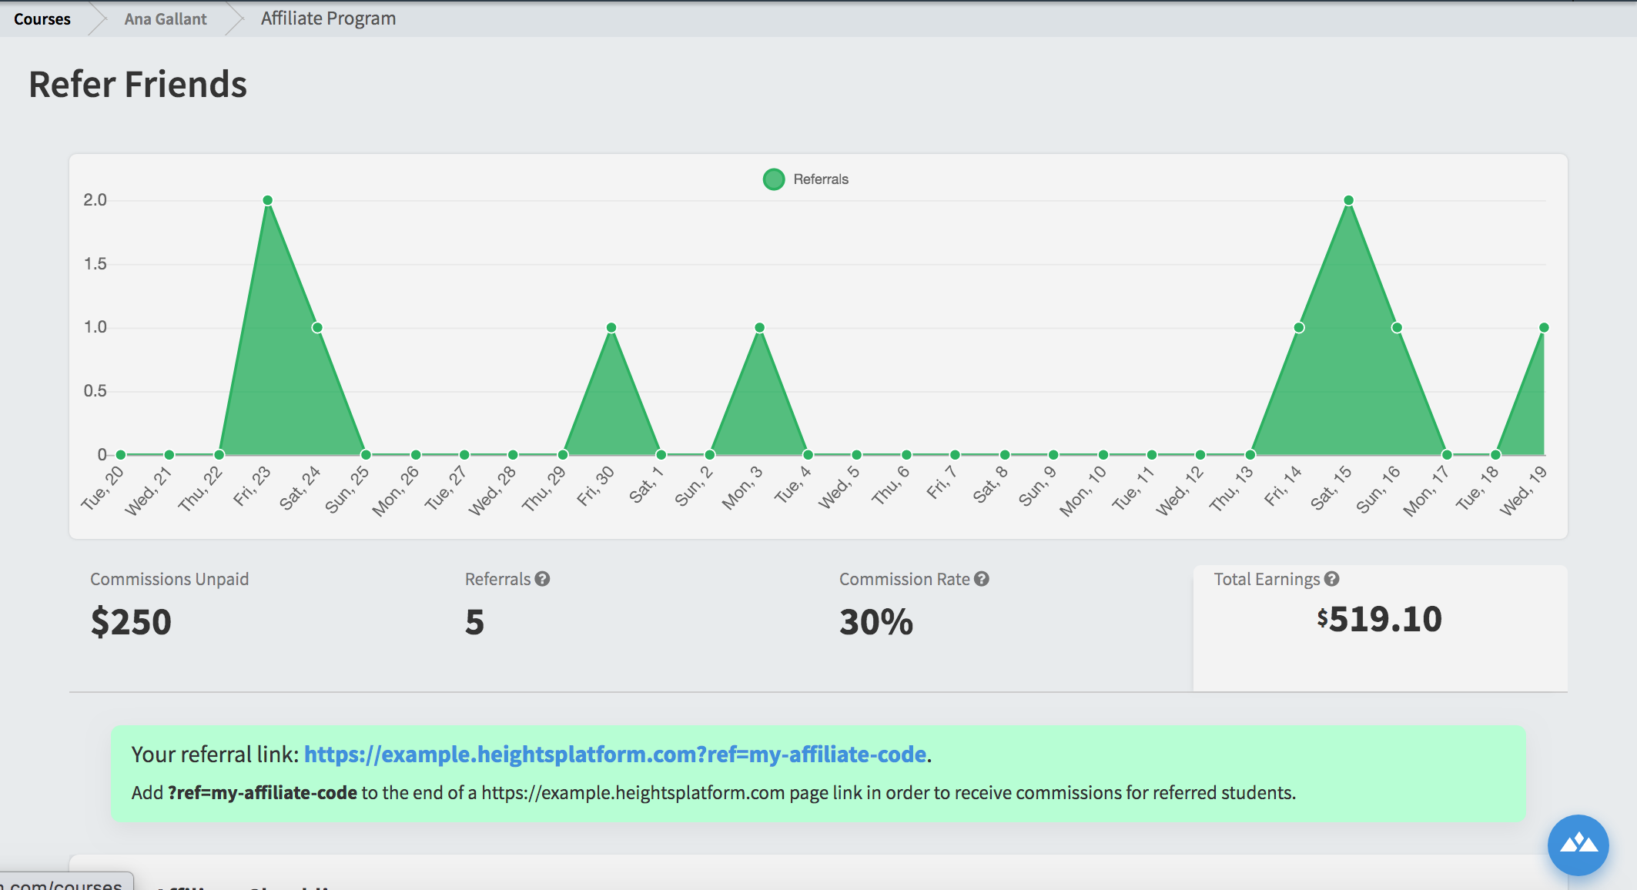Click the Wed, 19 data point
This screenshot has height=890, width=1637.
pos(1544,328)
